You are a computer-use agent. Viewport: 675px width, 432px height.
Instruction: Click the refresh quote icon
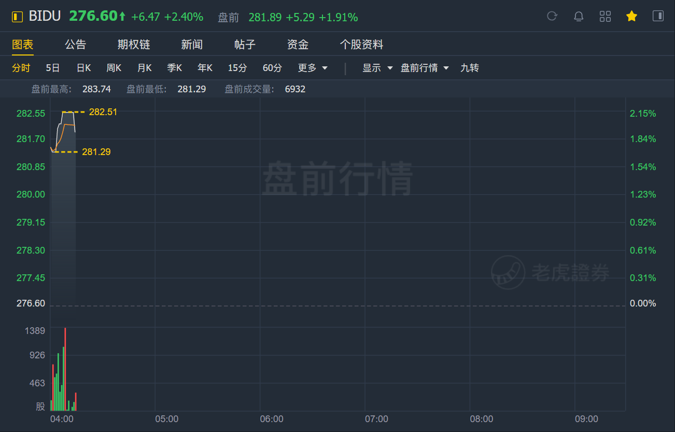pos(552,16)
